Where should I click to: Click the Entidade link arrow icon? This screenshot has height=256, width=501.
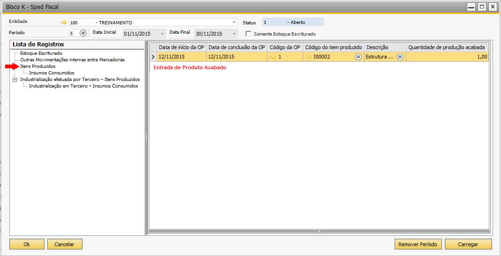(64, 22)
